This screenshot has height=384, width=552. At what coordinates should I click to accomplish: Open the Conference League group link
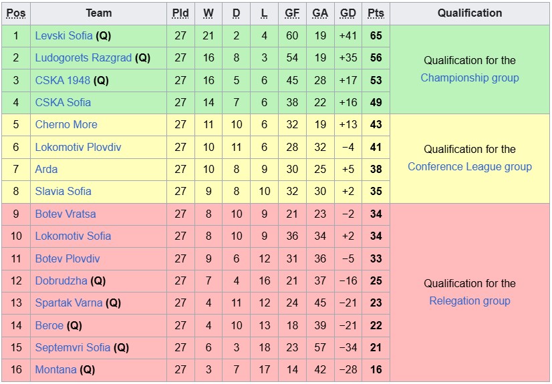469,166
